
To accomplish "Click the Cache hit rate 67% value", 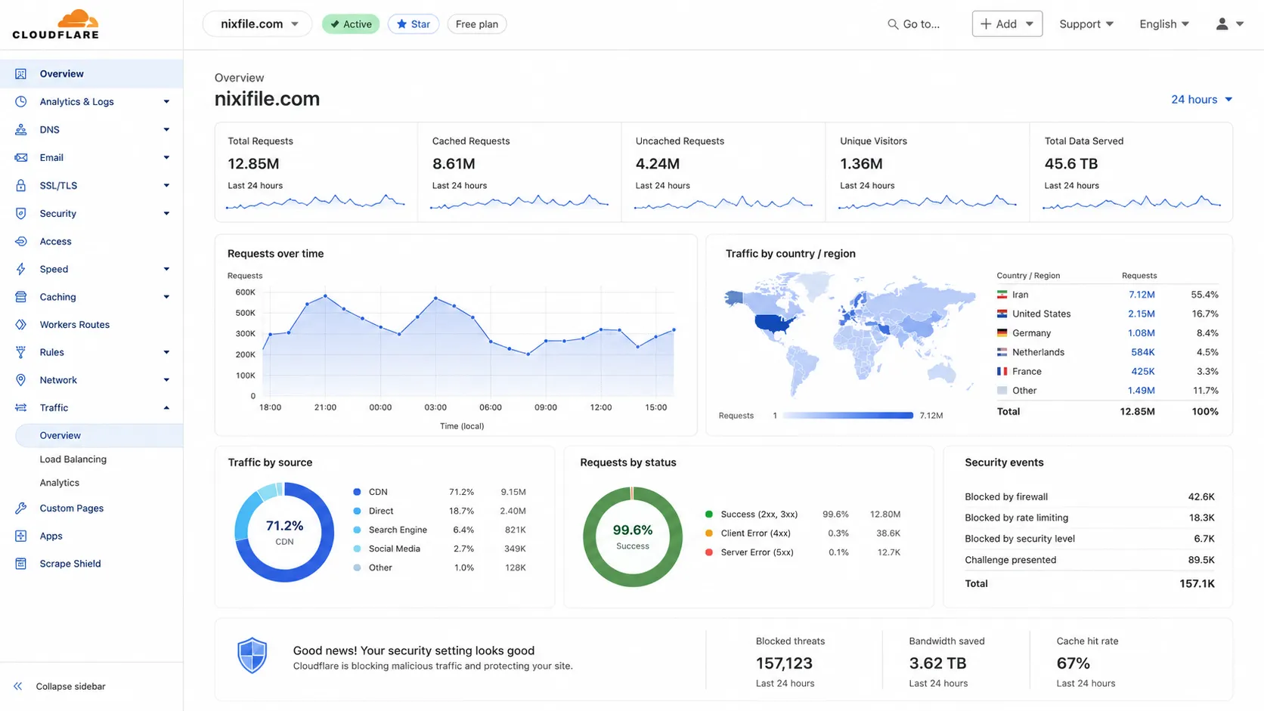I will coord(1073,663).
